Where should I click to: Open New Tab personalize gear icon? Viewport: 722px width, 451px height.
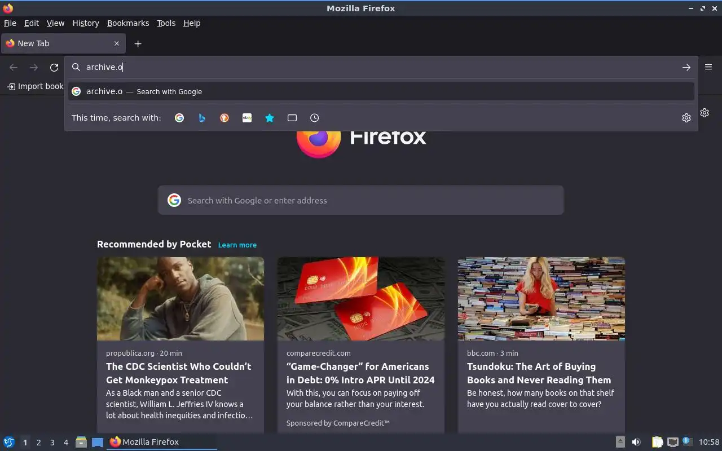click(705, 113)
